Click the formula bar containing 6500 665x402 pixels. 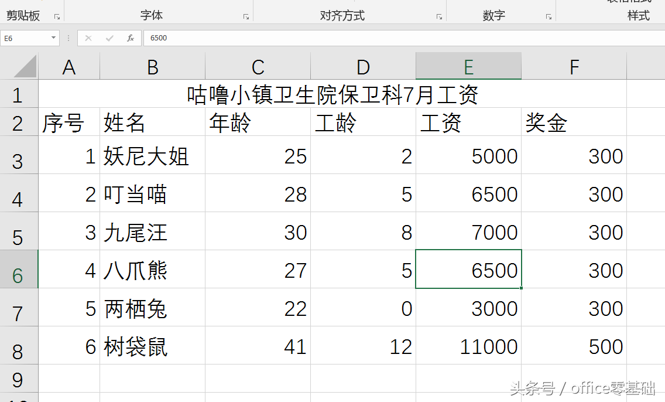pyautogui.click(x=404, y=38)
